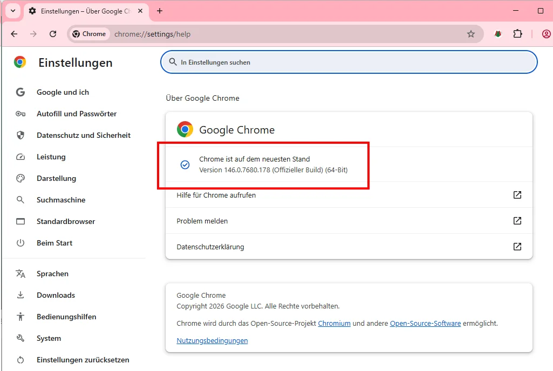The width and height of the screenshot is (553, 371).
Task: Click the reset icon beside Einstellungen zurücksetzen
Action: coord(21,360)
